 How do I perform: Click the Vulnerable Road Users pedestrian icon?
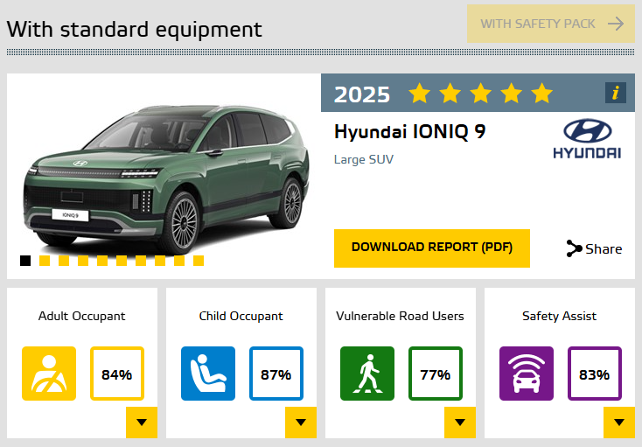367,374
